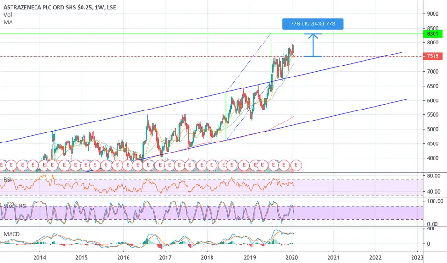Screen dimensions: 447x263
Task: Click the 2020 label on time axis
Action: [292, 258]
